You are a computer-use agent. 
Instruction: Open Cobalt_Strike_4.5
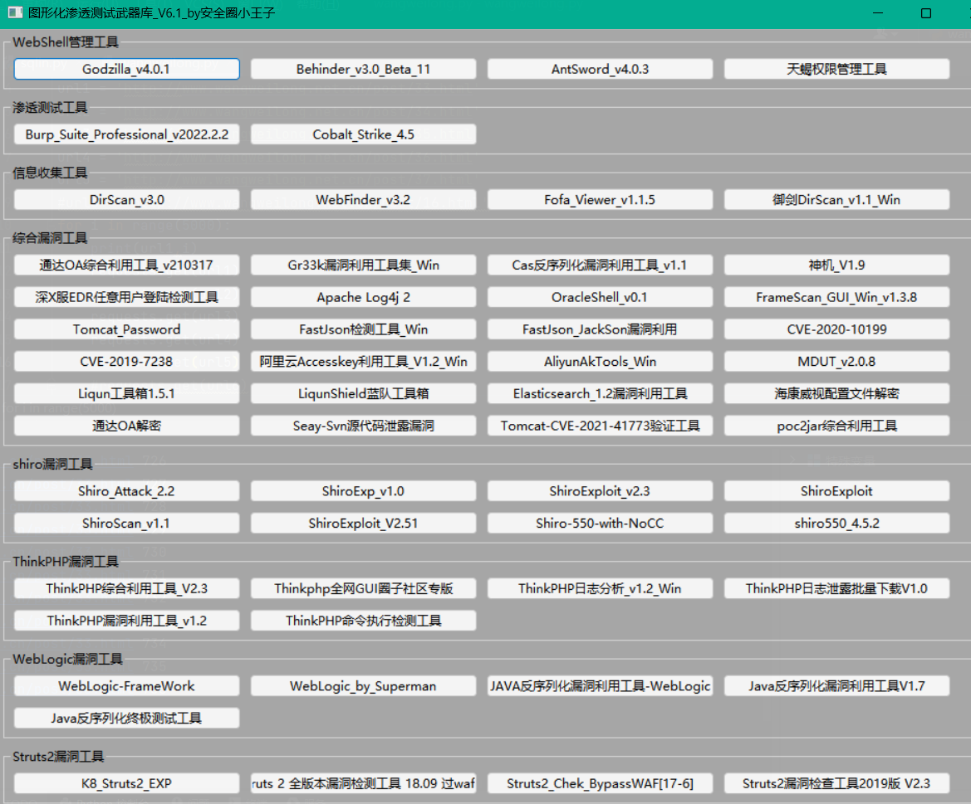coord(364,134)
